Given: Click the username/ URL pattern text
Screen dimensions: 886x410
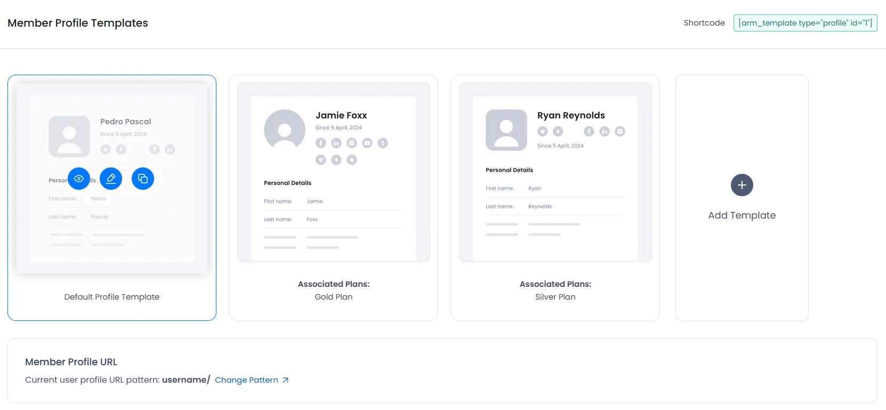Looking at the screenshot, I should point(186,380).
